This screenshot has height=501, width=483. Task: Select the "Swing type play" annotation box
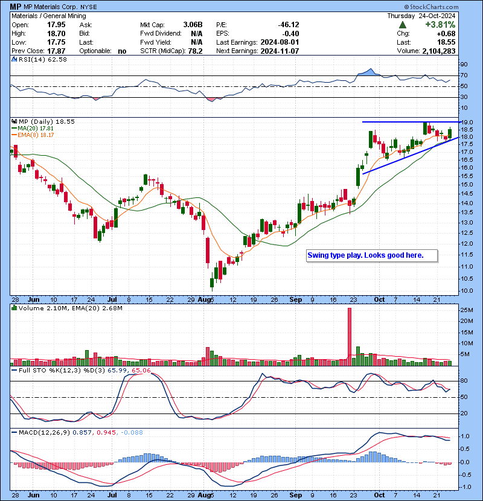pyautogui.click(x=371, y=255)
